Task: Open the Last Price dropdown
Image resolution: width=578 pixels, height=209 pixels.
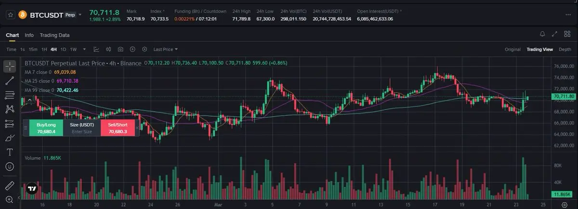Action: [166, 49]
